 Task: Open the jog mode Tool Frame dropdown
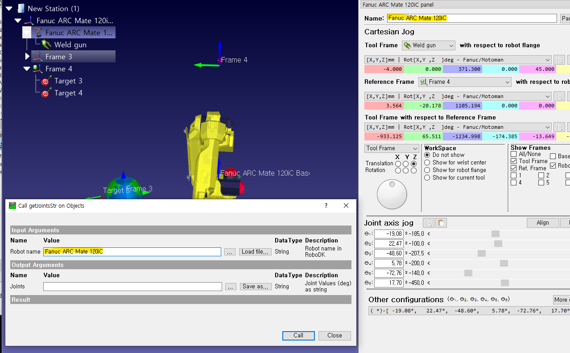pos(392,148)
